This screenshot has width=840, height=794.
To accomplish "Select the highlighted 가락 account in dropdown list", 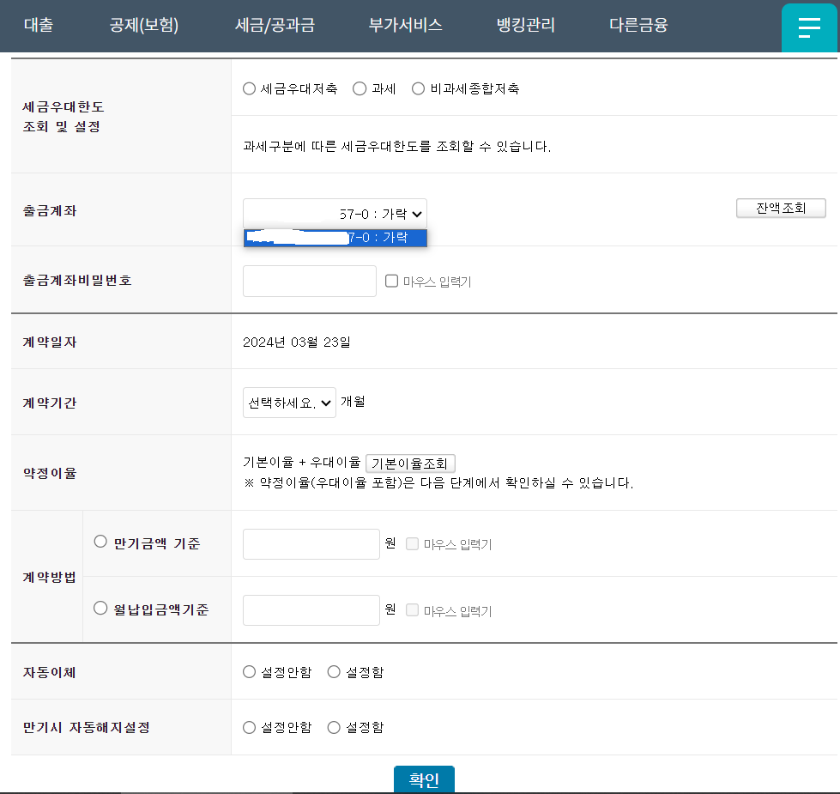I will (x=335, y=238).
